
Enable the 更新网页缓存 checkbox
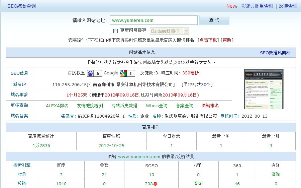pyautogui.click(x=116, y=31)
